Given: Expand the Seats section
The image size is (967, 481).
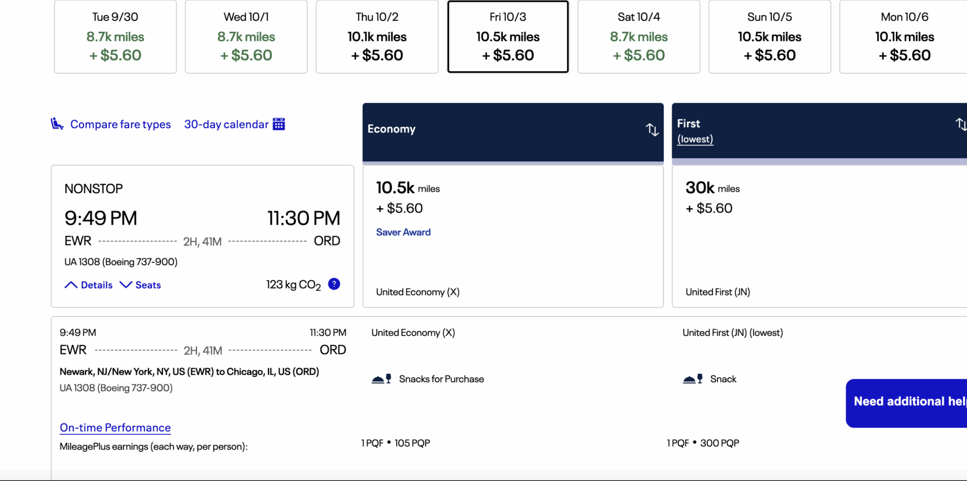Looking at the screenshot, I should 141,285.
